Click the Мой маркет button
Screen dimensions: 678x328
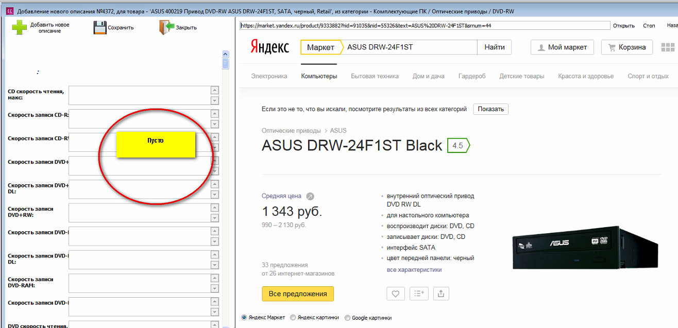[x=562, y=47]
